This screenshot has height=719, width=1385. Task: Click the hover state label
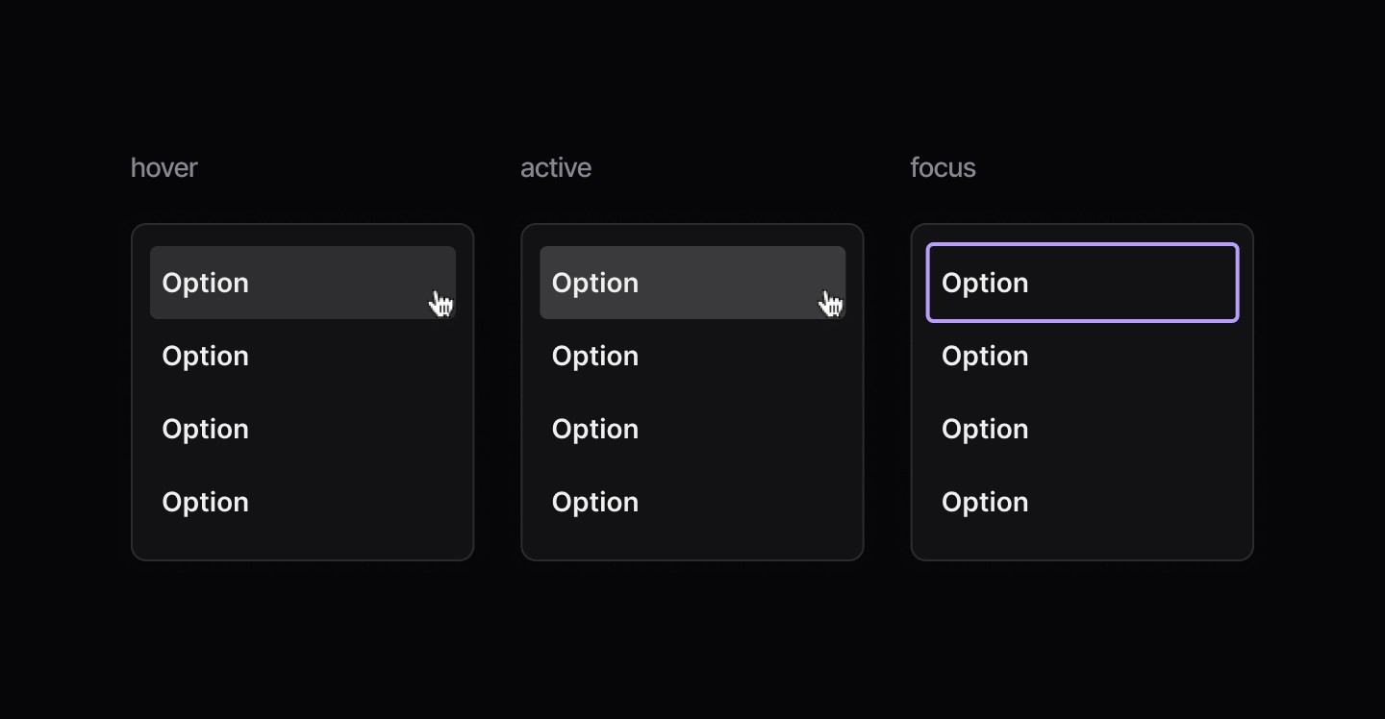click(164, 167)
